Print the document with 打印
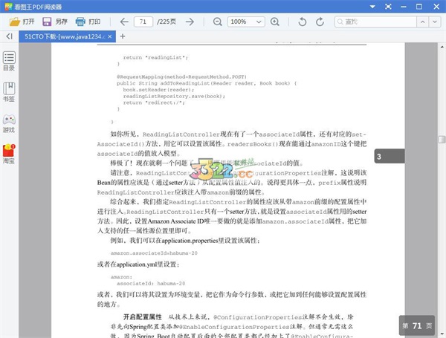 coord(88,22)
